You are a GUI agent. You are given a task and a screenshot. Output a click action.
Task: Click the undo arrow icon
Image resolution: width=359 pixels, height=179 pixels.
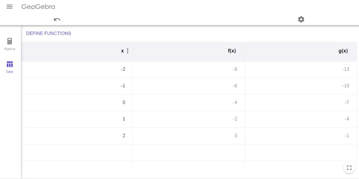[57, 19]
